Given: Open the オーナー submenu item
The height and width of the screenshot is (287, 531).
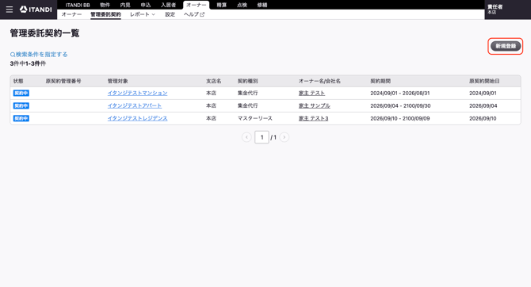Looking at the screenshot, I should [x=71, y=14].
